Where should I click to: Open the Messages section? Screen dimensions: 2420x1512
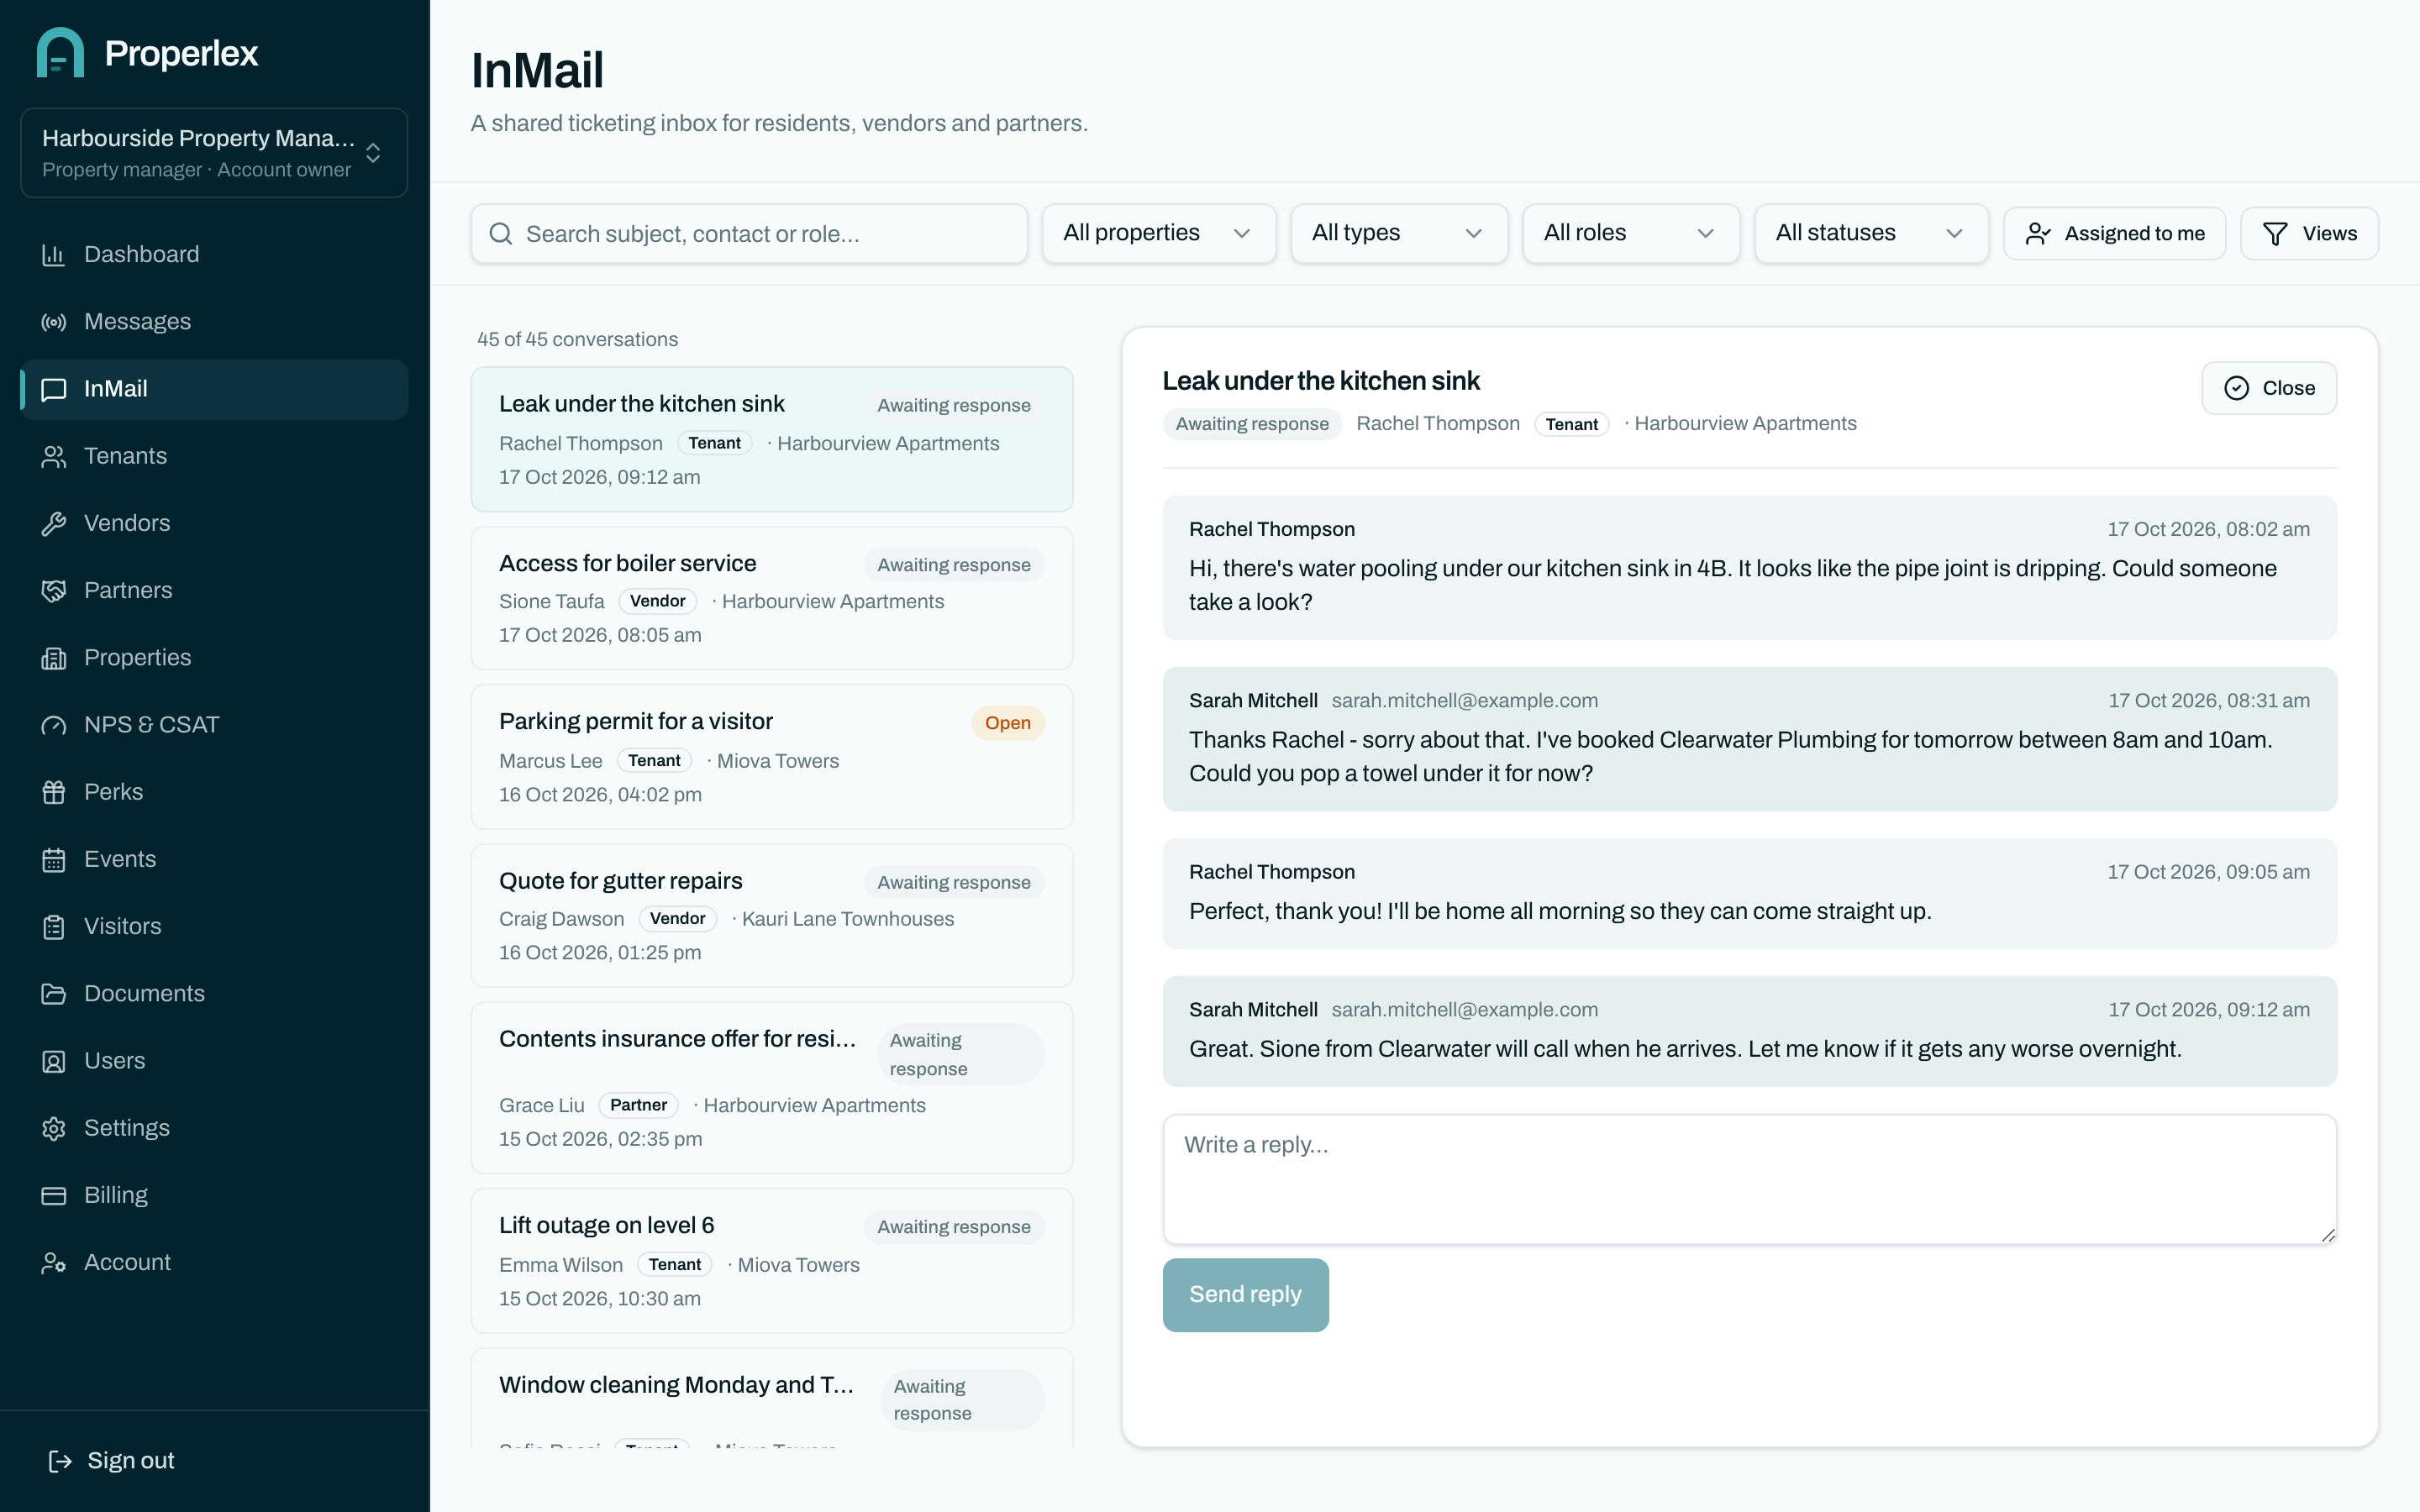214,322
